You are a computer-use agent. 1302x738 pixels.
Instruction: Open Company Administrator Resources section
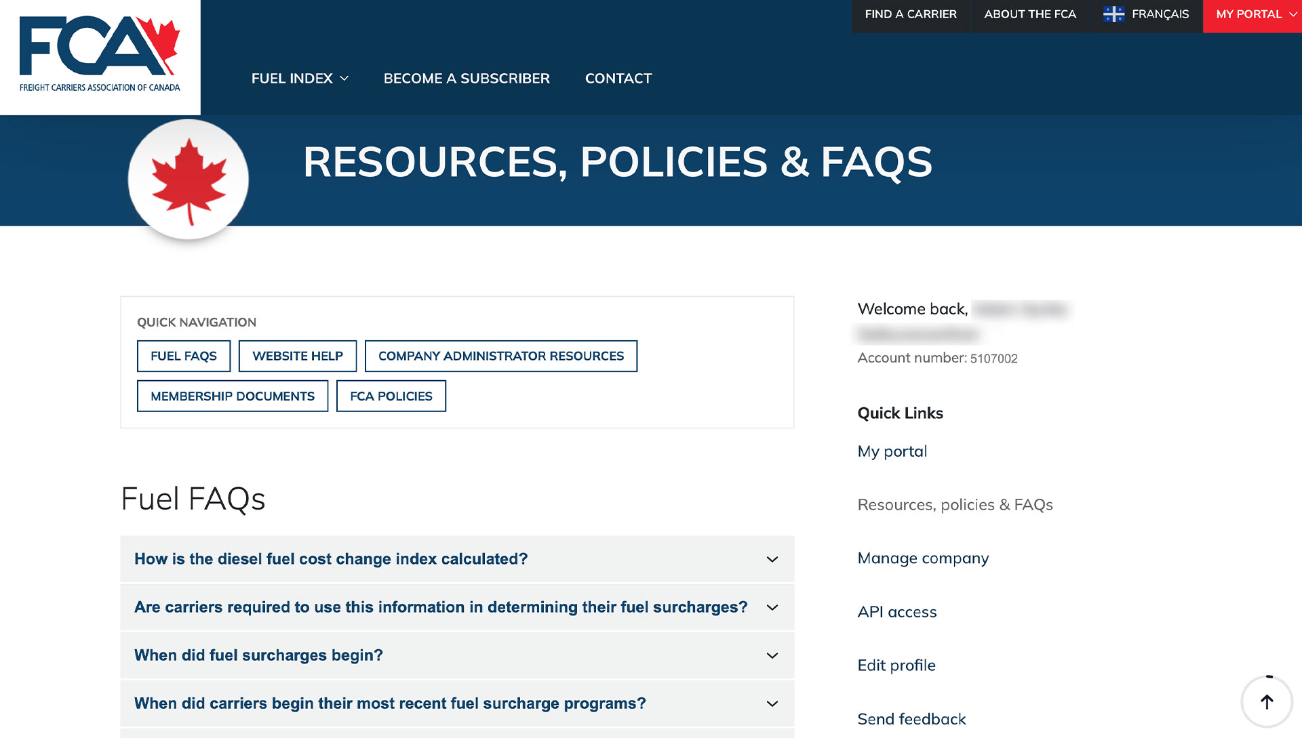point(501,356)
